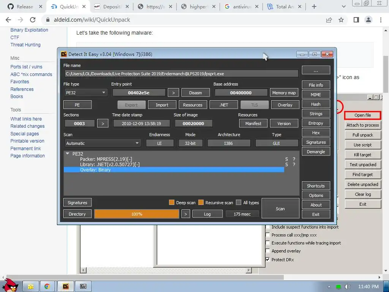The height and width of the screenshot is (292, 389).
Task: Open the Memory map button
Action: [x=284, y=93]
